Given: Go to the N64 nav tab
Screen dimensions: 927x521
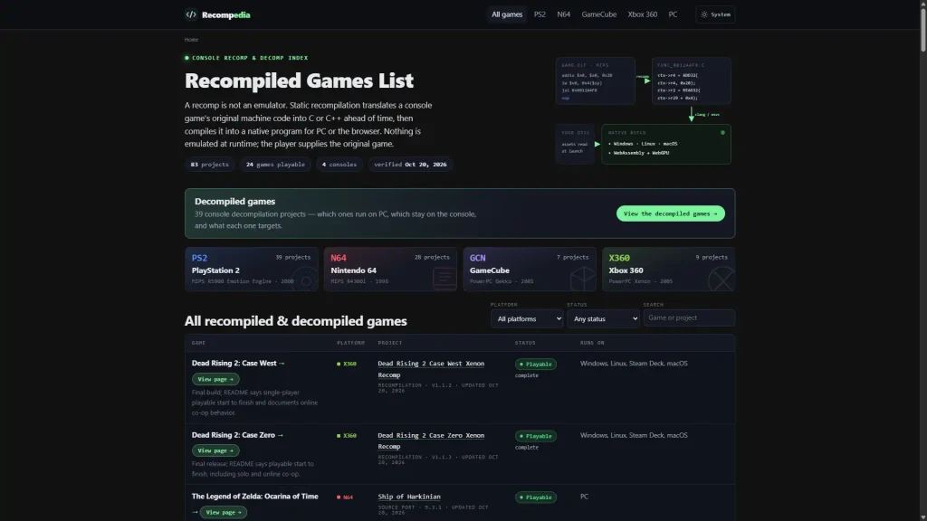Looking at the screenshot, I should pos(563,14).
